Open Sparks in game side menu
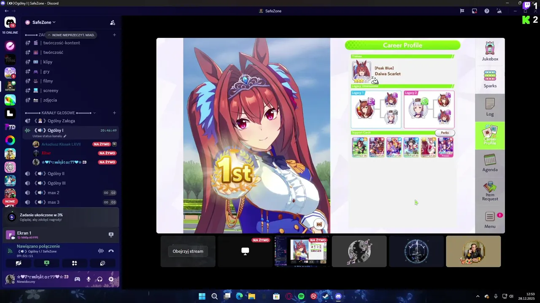Viewport: 540px width, 303px height. [490, 79]
